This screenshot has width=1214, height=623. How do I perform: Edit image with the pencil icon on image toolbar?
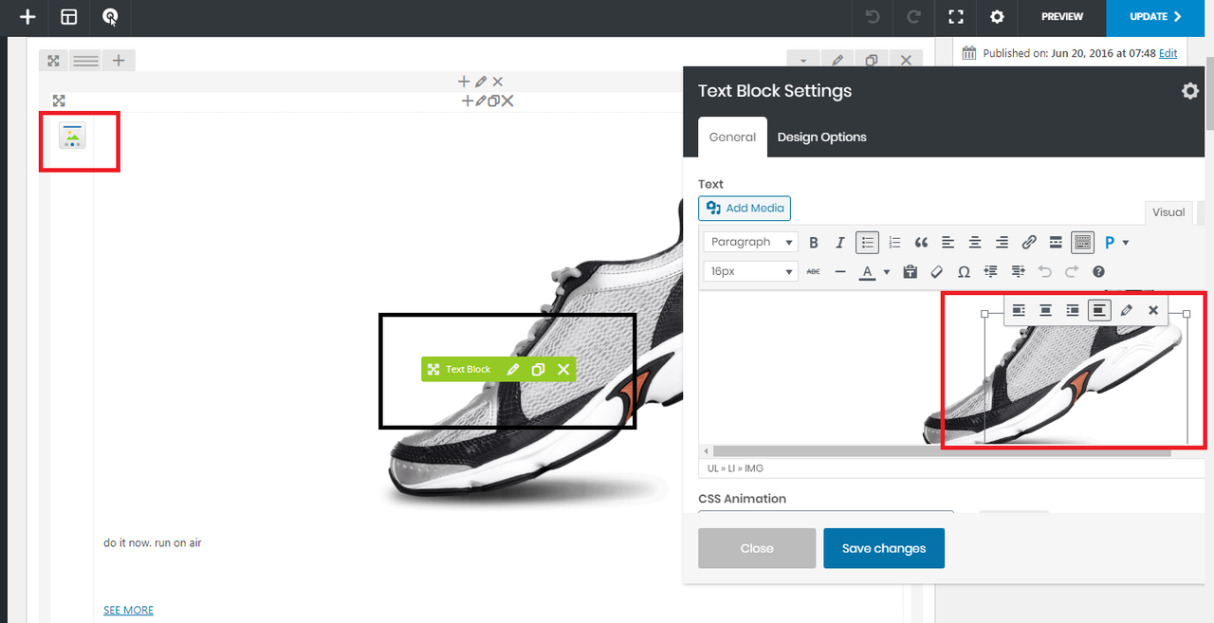pos(1127,310)
